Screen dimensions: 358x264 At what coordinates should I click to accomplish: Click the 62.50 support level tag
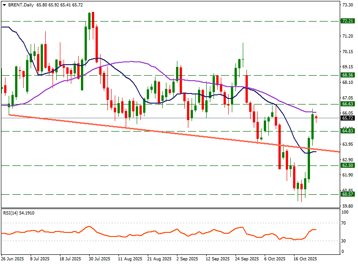[347, 165]
